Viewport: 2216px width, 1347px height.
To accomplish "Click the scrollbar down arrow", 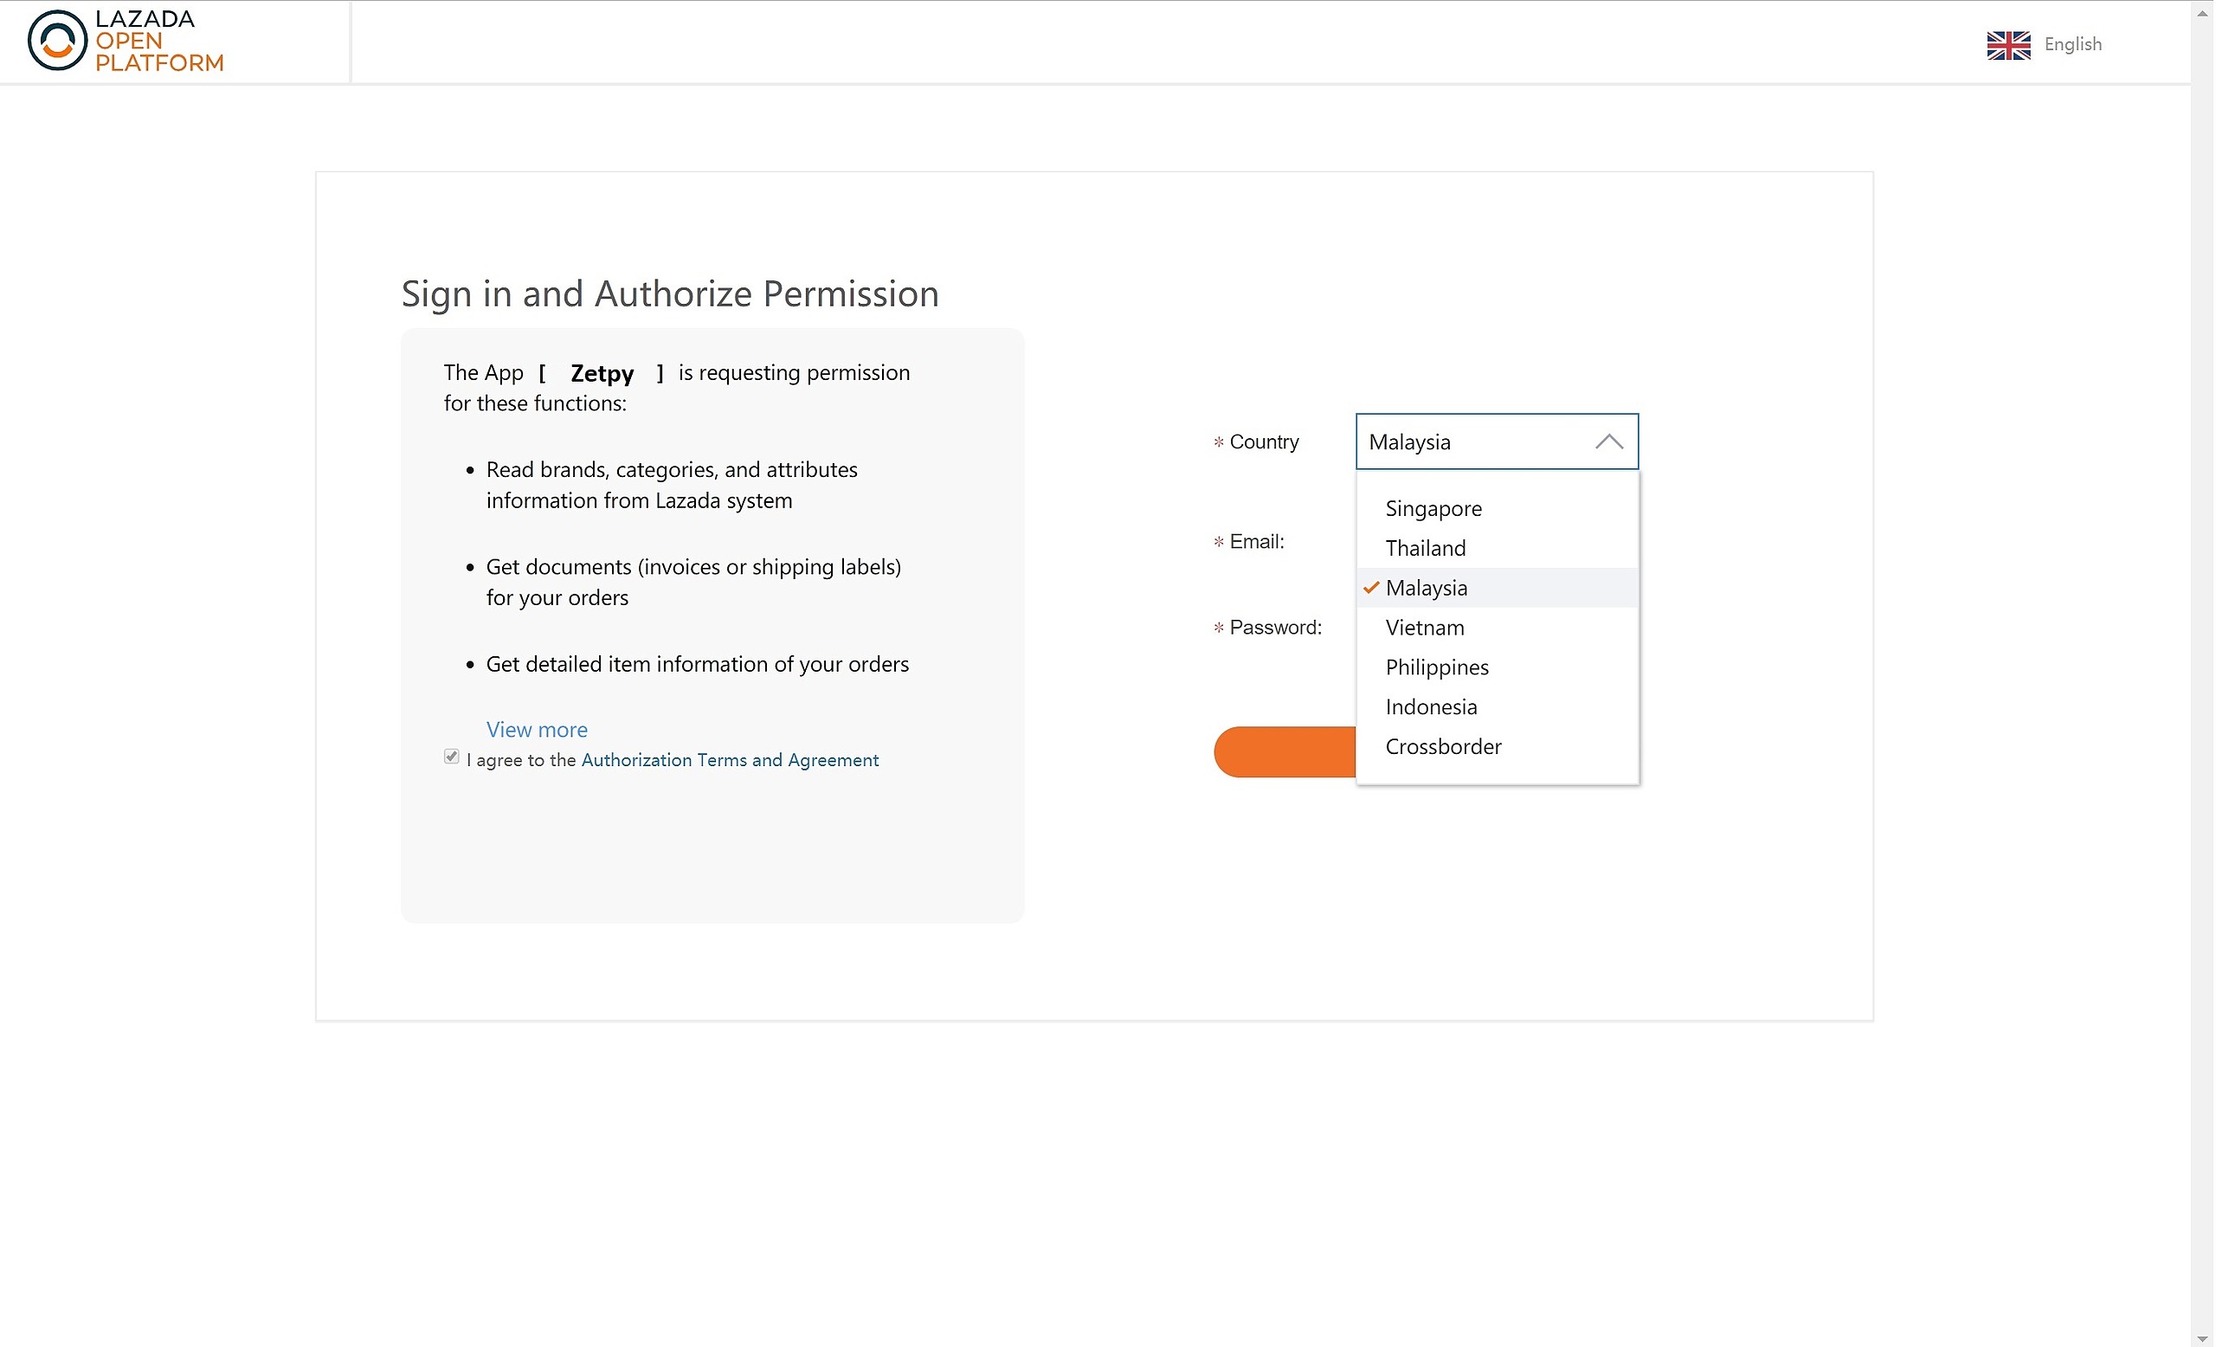I will click(2202, 1339).
